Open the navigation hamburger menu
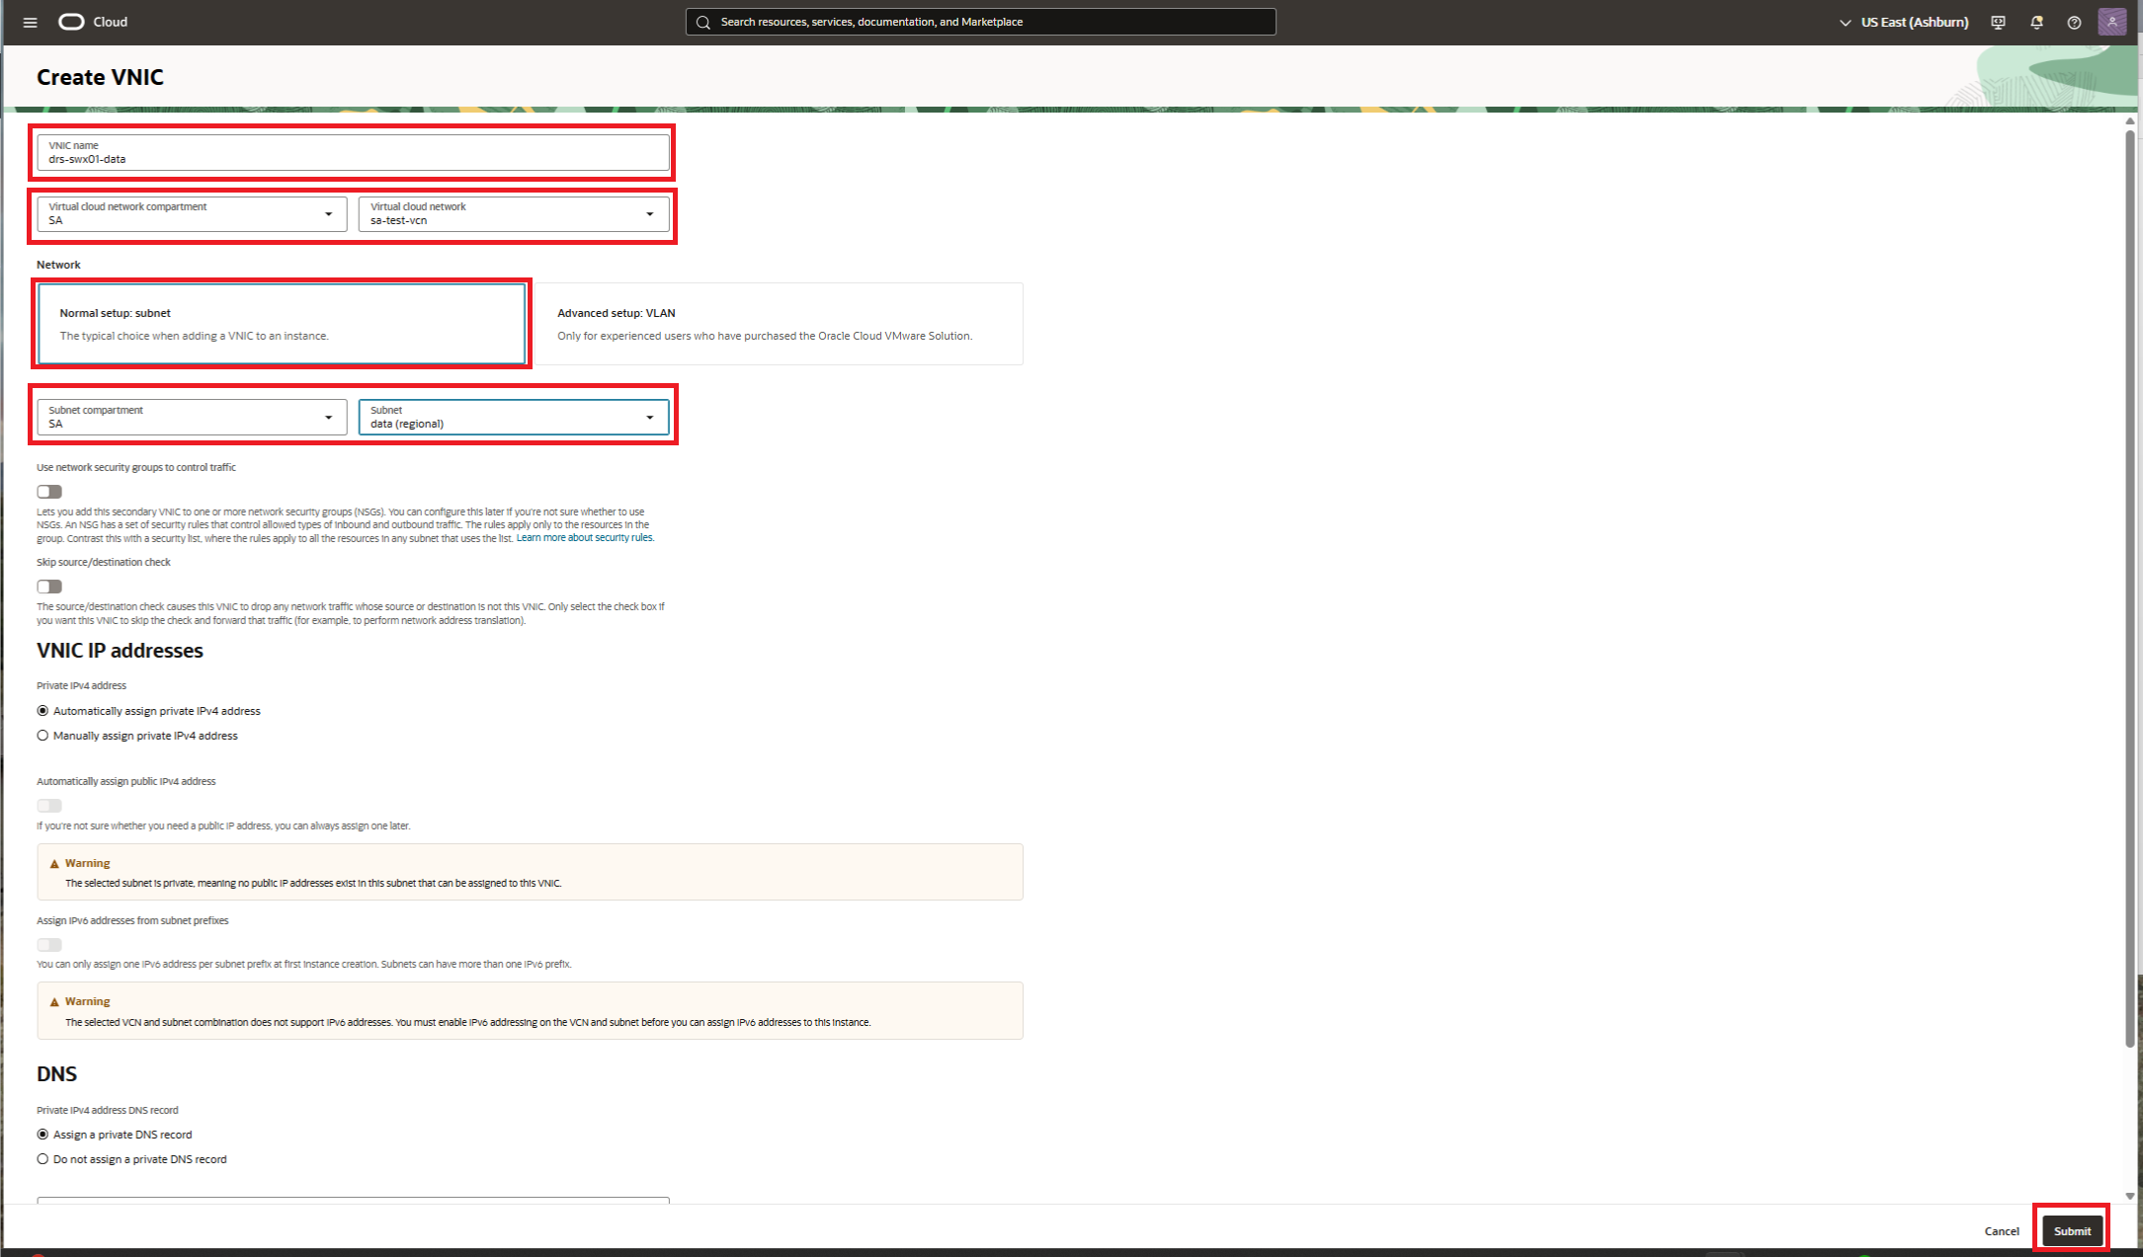2143x1257 pixels. (29, 21)
